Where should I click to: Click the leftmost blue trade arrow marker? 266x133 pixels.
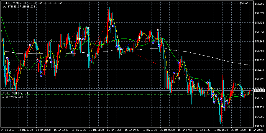[7, 58]
